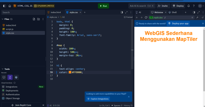Image resolution: width=205 pixels, height=107 pixels.
Task: Open script.js in the file tree
Action: click(23, 29)
